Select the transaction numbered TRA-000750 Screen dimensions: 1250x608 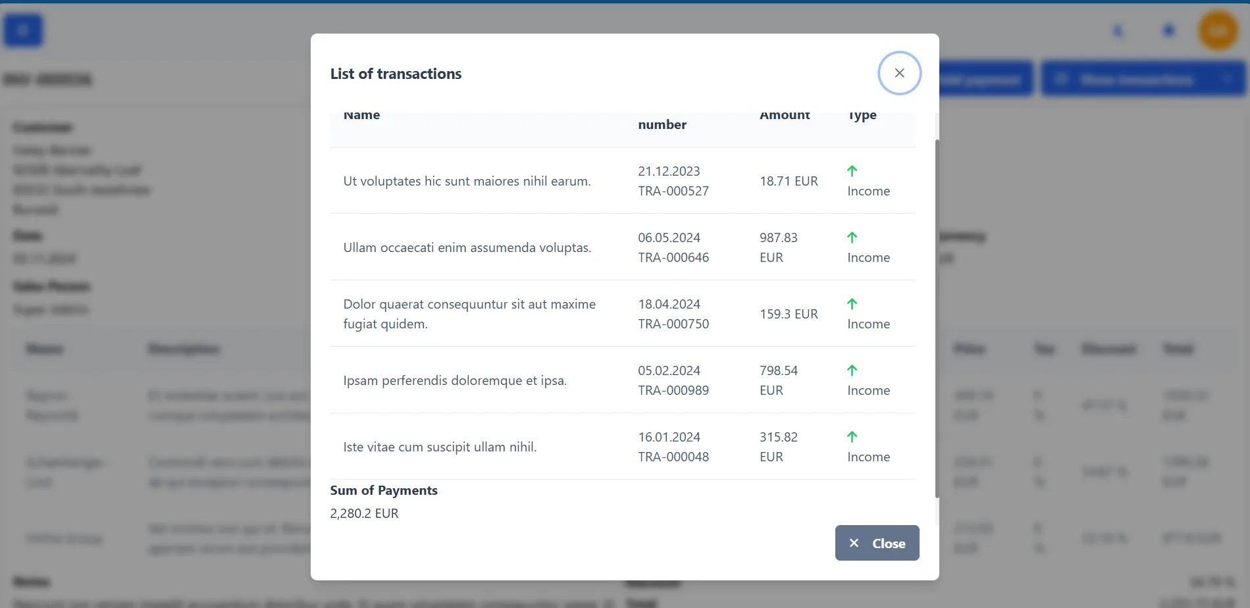click(x=673, y=324)
